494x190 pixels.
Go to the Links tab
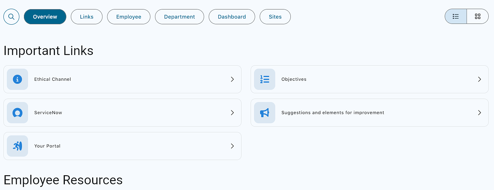pos(87,17)
